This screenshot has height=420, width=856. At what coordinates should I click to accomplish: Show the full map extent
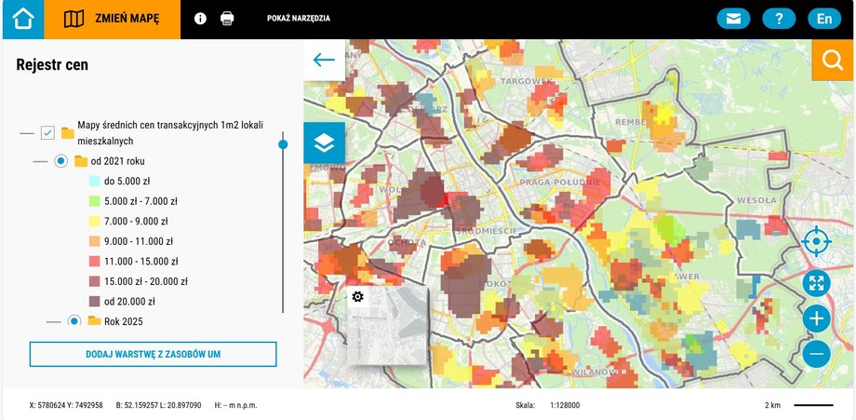[816, 283]
